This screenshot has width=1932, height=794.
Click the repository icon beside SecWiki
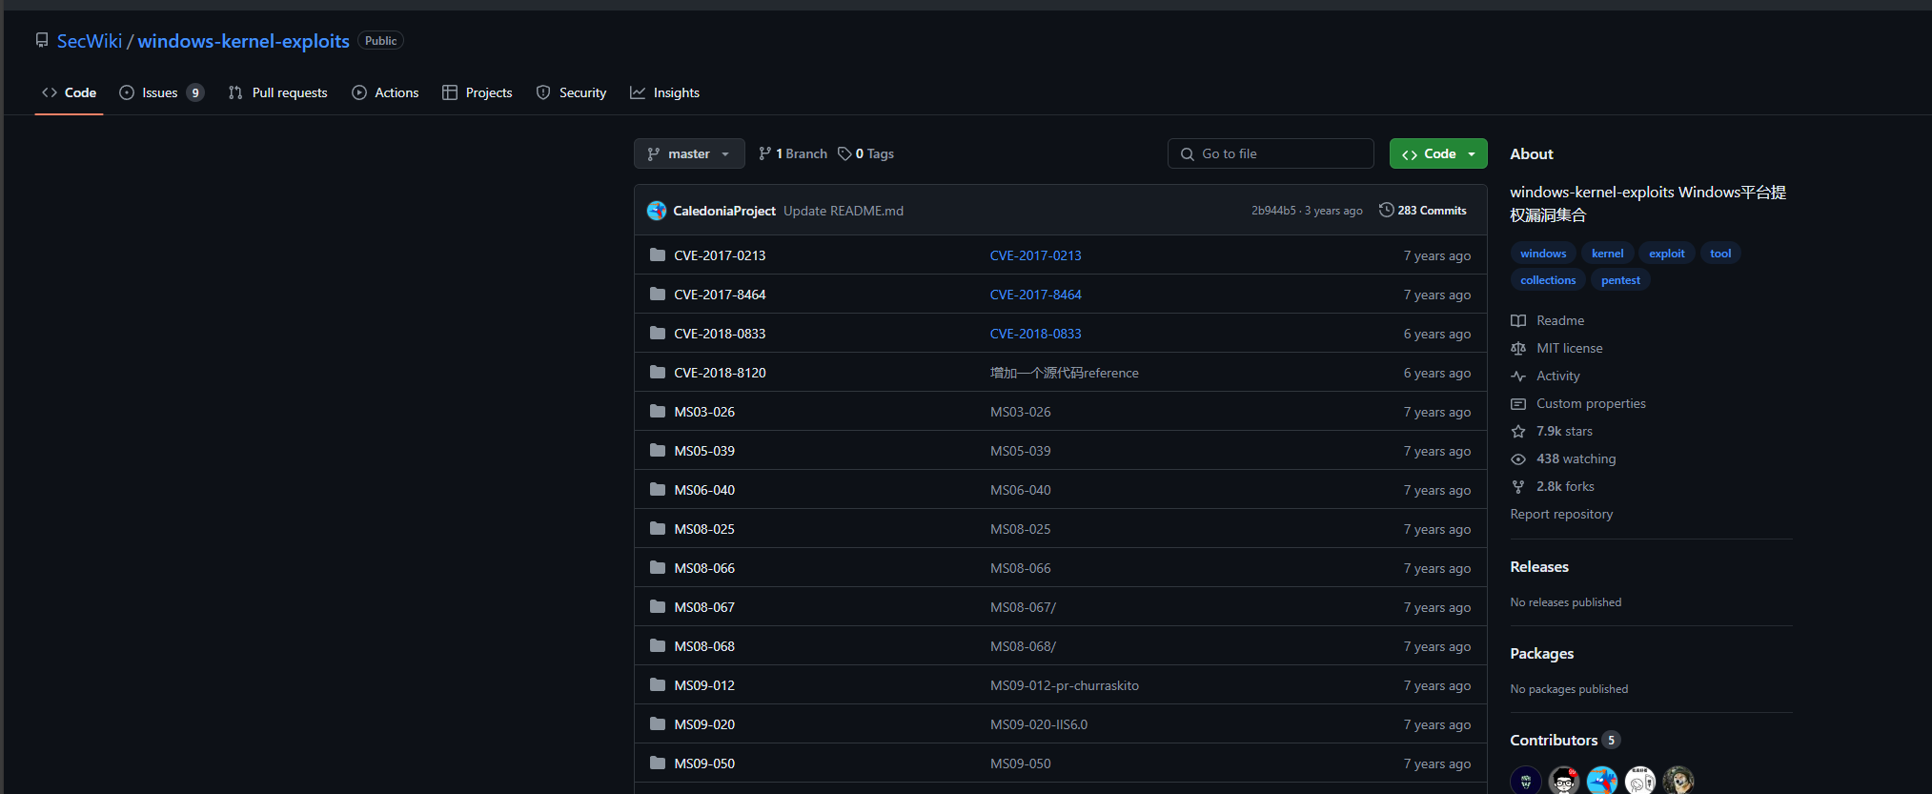point(42,40)
